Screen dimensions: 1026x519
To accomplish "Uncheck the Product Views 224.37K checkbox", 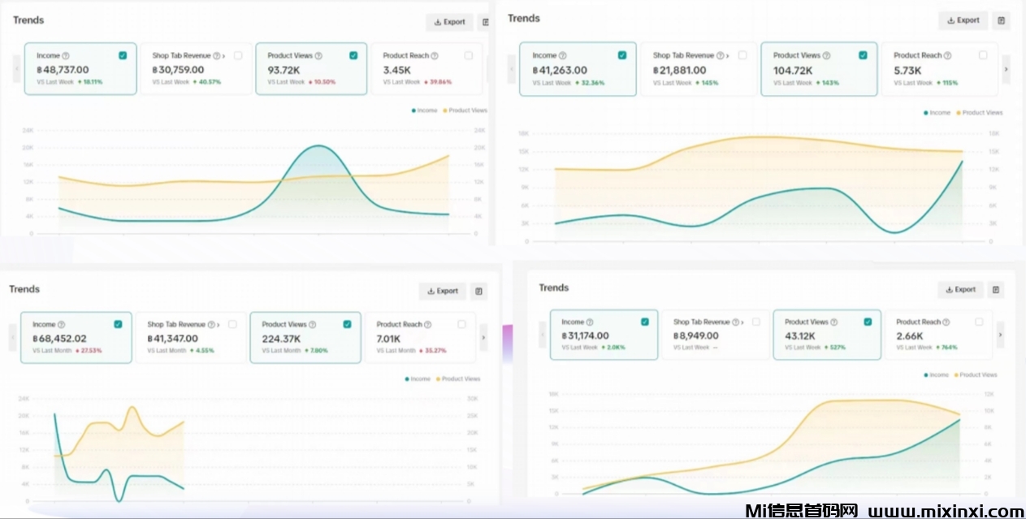I will click(x=347, y=324).
